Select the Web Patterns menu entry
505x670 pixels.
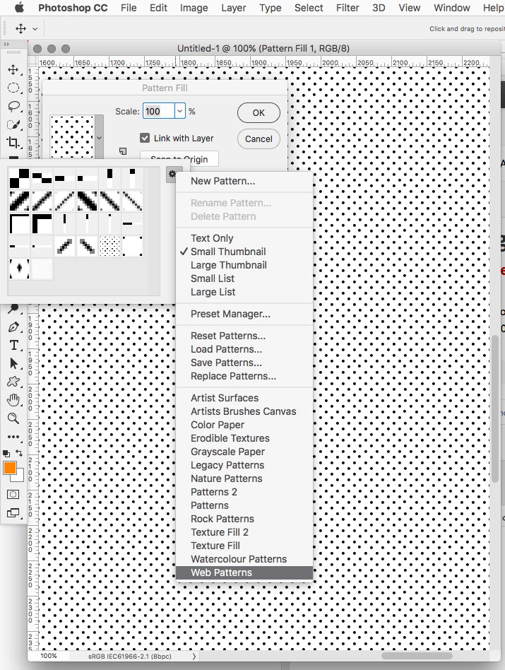click(244, 572)
